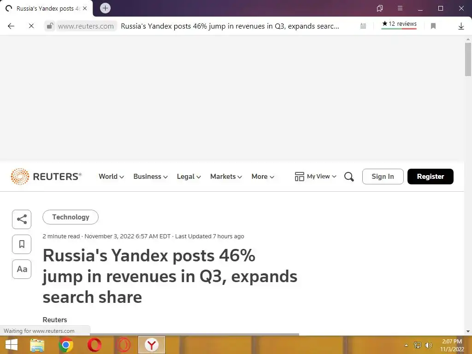Open the Technology section tag

(71, 217)
